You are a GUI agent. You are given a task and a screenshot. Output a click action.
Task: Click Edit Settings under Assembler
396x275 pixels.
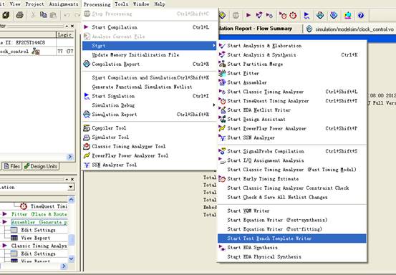(38, 230)
